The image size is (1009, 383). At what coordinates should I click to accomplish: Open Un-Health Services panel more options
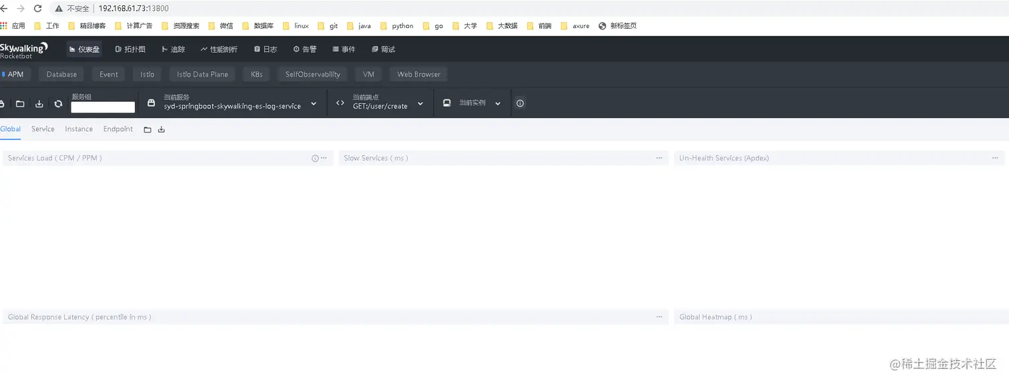[995, 159]
